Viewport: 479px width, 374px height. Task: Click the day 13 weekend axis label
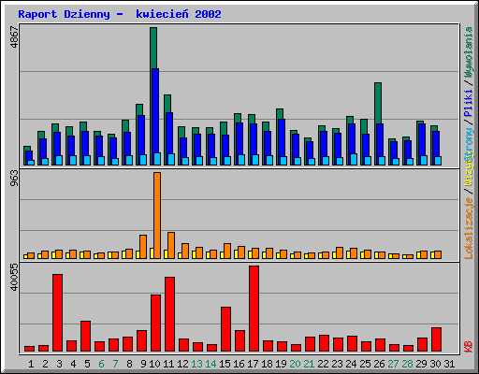pyautogui.click(x=196, y=364)
